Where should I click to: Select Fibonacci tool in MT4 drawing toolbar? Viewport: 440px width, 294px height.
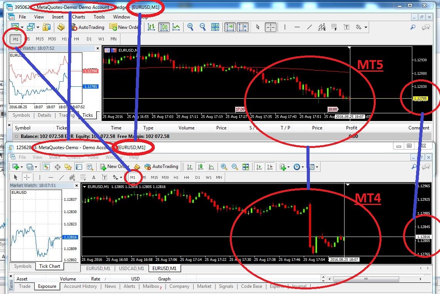(x=83, y=177)
